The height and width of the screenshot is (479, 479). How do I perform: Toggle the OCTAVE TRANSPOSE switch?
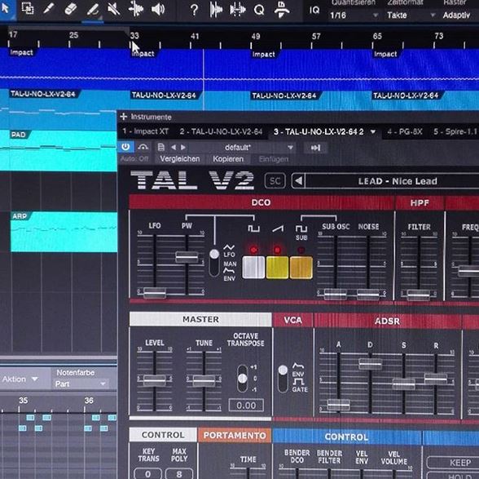[243, 379]
